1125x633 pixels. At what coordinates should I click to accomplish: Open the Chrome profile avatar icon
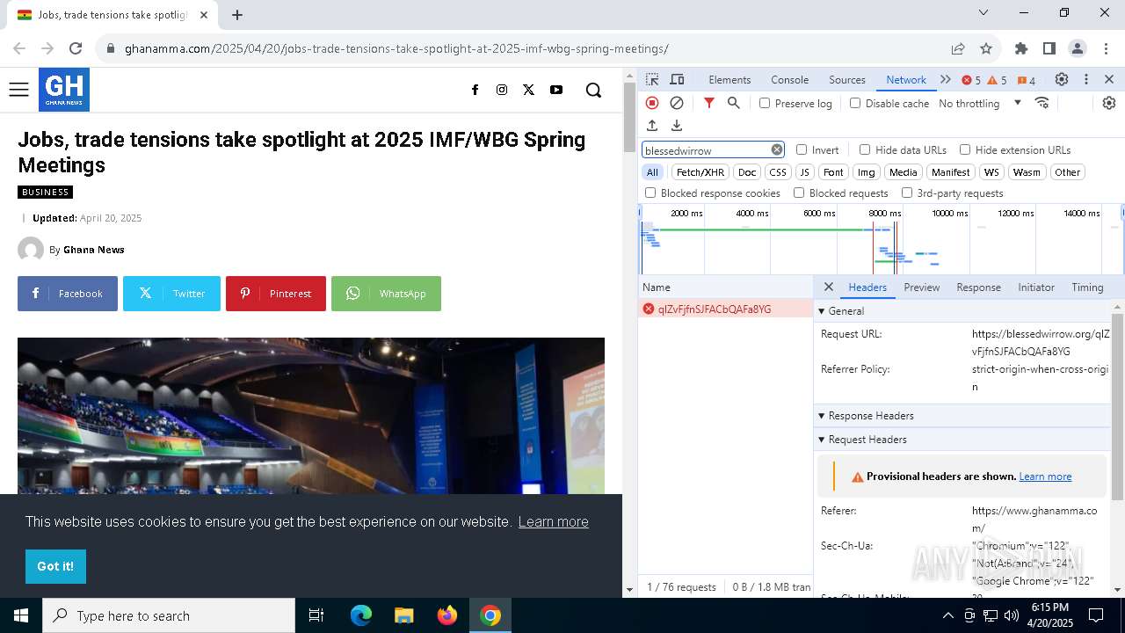coord(1078,48)
